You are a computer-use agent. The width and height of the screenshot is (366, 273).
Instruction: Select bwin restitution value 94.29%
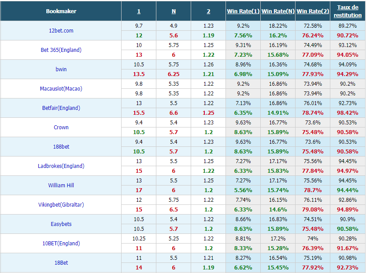tap(348, 74)
